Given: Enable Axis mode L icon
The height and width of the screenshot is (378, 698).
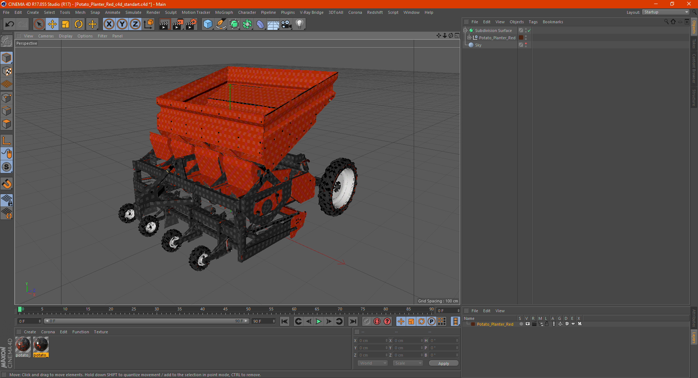Looking at the screenshot, I should click(x=7, y=141).
